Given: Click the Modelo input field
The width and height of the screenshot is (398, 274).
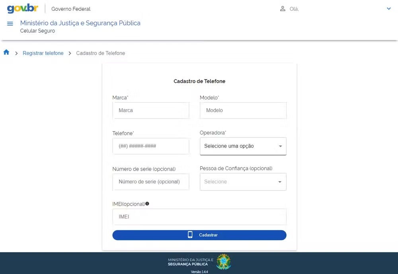Looking at the screenshot, I should 243,110.
